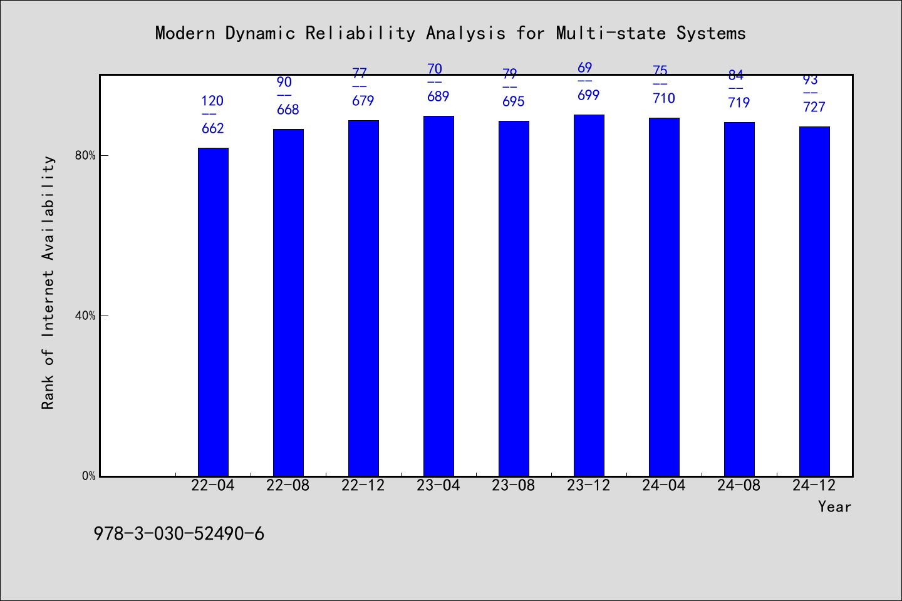
Task: Click the 24-08 x-axis label
Action: pyautogui.click(x=739, y=485)
